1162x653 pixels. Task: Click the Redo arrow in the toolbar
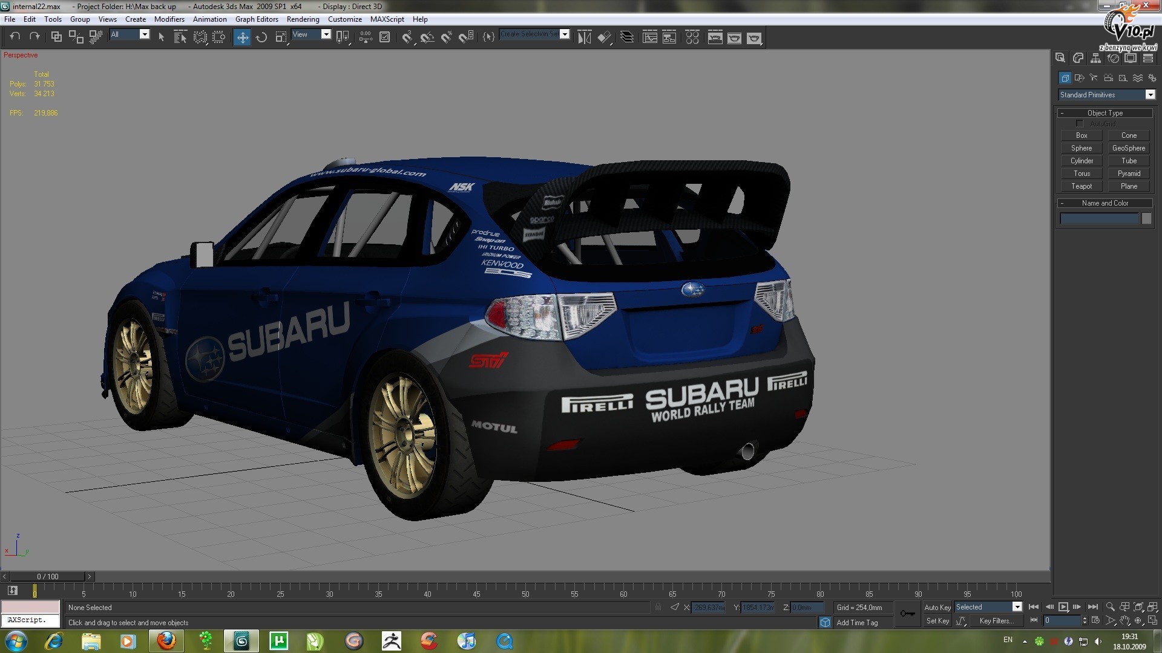34,37
